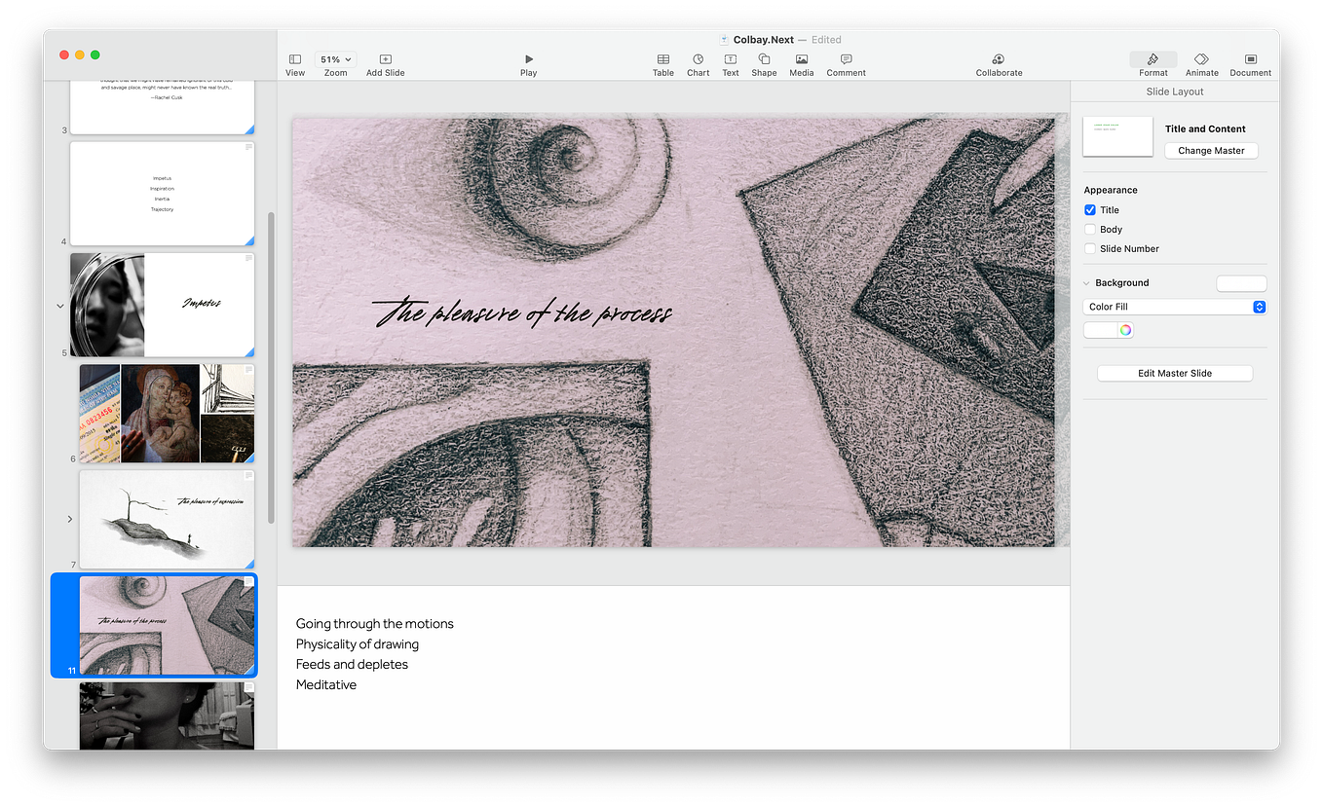
Task: Collapse the Background section
Action: coord(1085,282)
